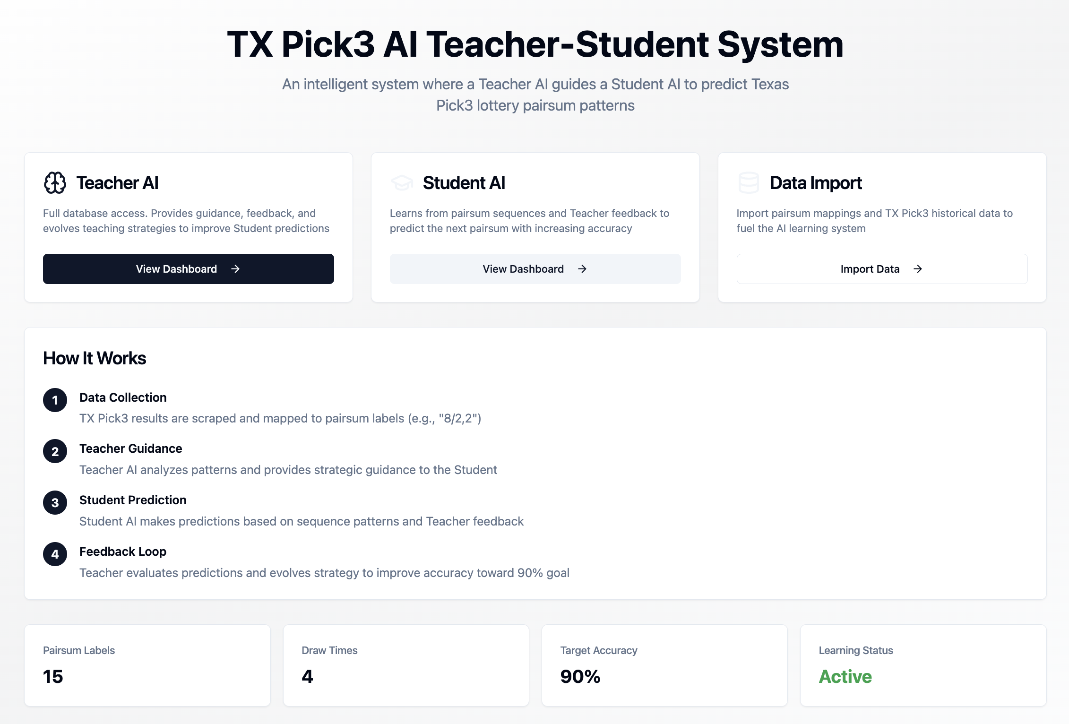Click the Data Collection step heading

tap(123, 397)
